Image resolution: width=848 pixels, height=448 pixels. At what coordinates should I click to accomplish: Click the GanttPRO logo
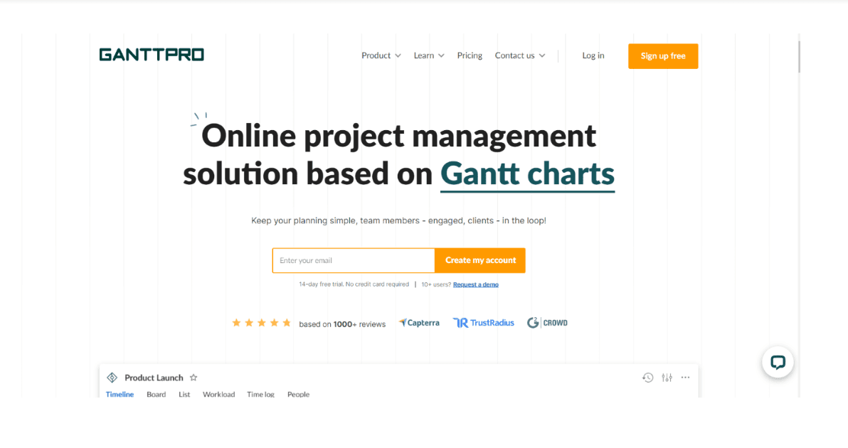click(152, 55)
